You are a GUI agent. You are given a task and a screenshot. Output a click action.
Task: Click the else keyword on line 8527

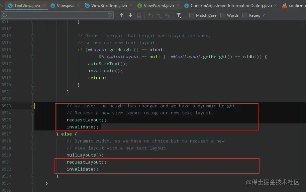[66, 134]
